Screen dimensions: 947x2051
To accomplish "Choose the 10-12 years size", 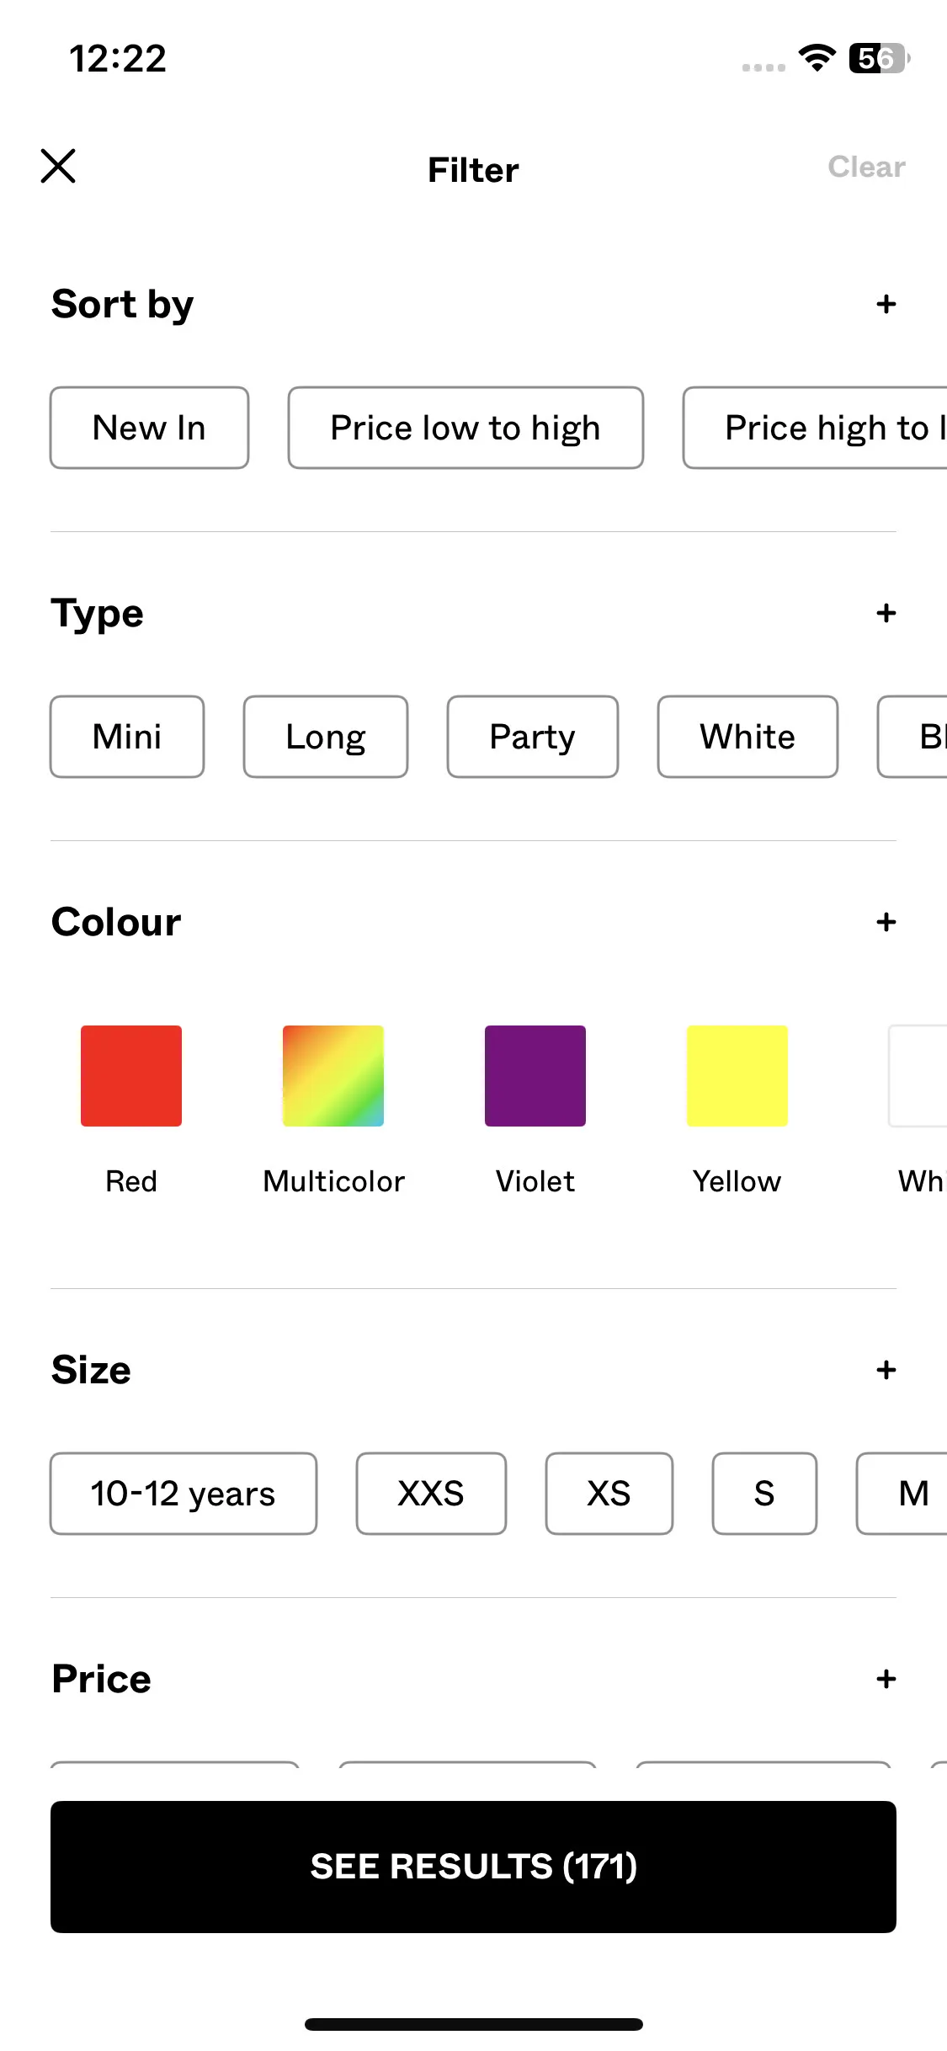I will 184,1494.
